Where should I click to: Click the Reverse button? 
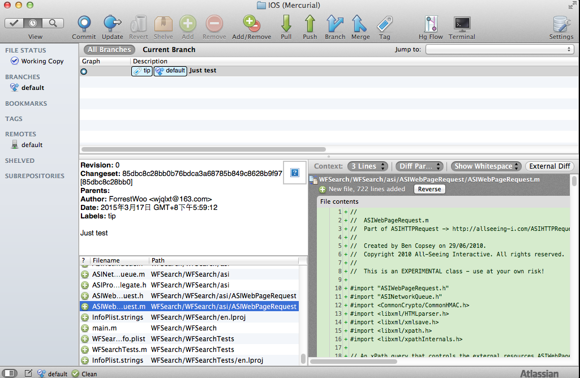coord(429,189)
